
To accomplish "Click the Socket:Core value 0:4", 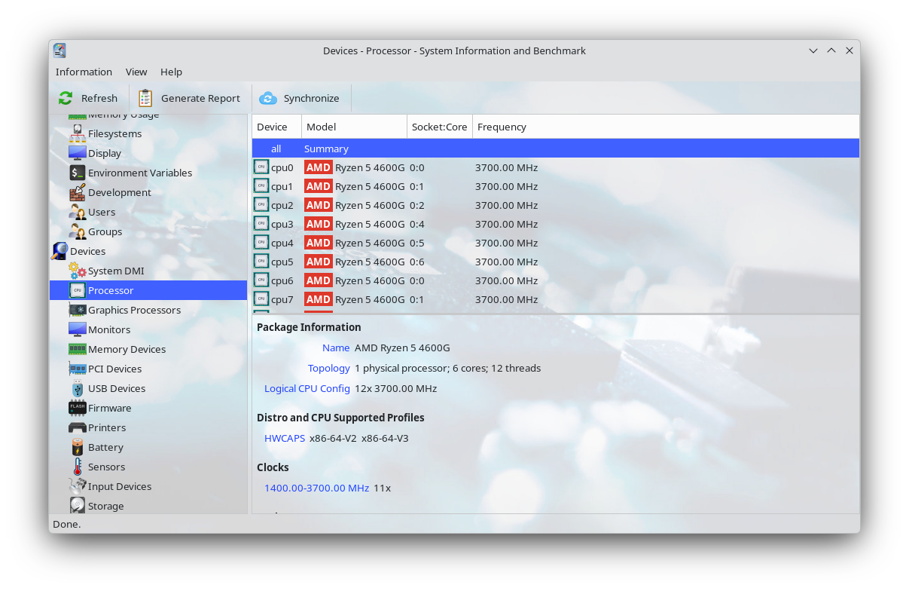I will click(x=417, y=224).
